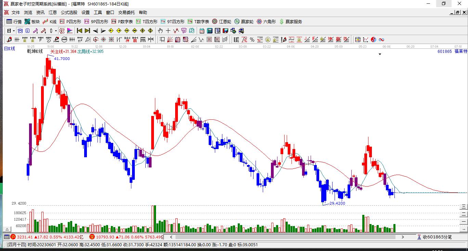The image size is (468, 251).
Task: Click the yellow diamond right-arrow icon
Action: (x=119, y=31)
